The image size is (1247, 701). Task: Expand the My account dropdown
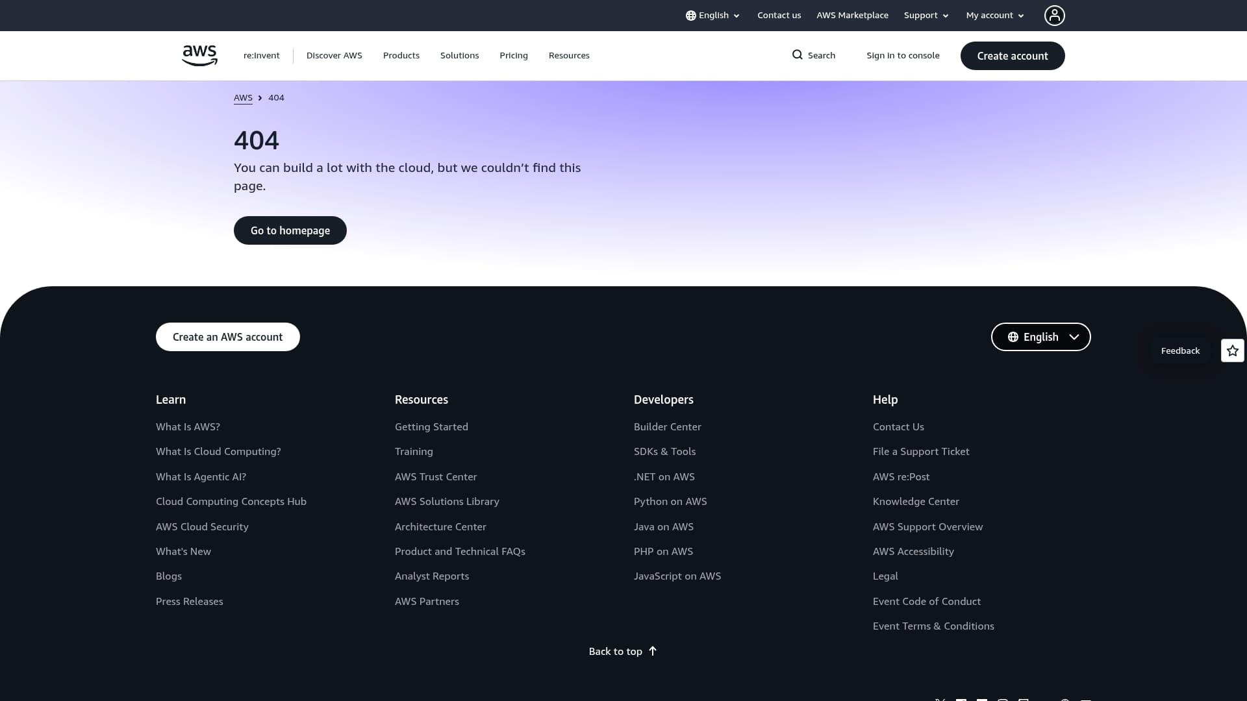(995, 16)
